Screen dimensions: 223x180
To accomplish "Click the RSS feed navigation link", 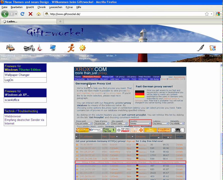I will click(x=143, y=79).
